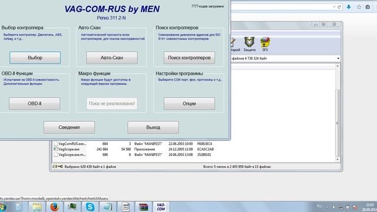
Task: Bookmark this page with the star icon
Action: point(359,7)
